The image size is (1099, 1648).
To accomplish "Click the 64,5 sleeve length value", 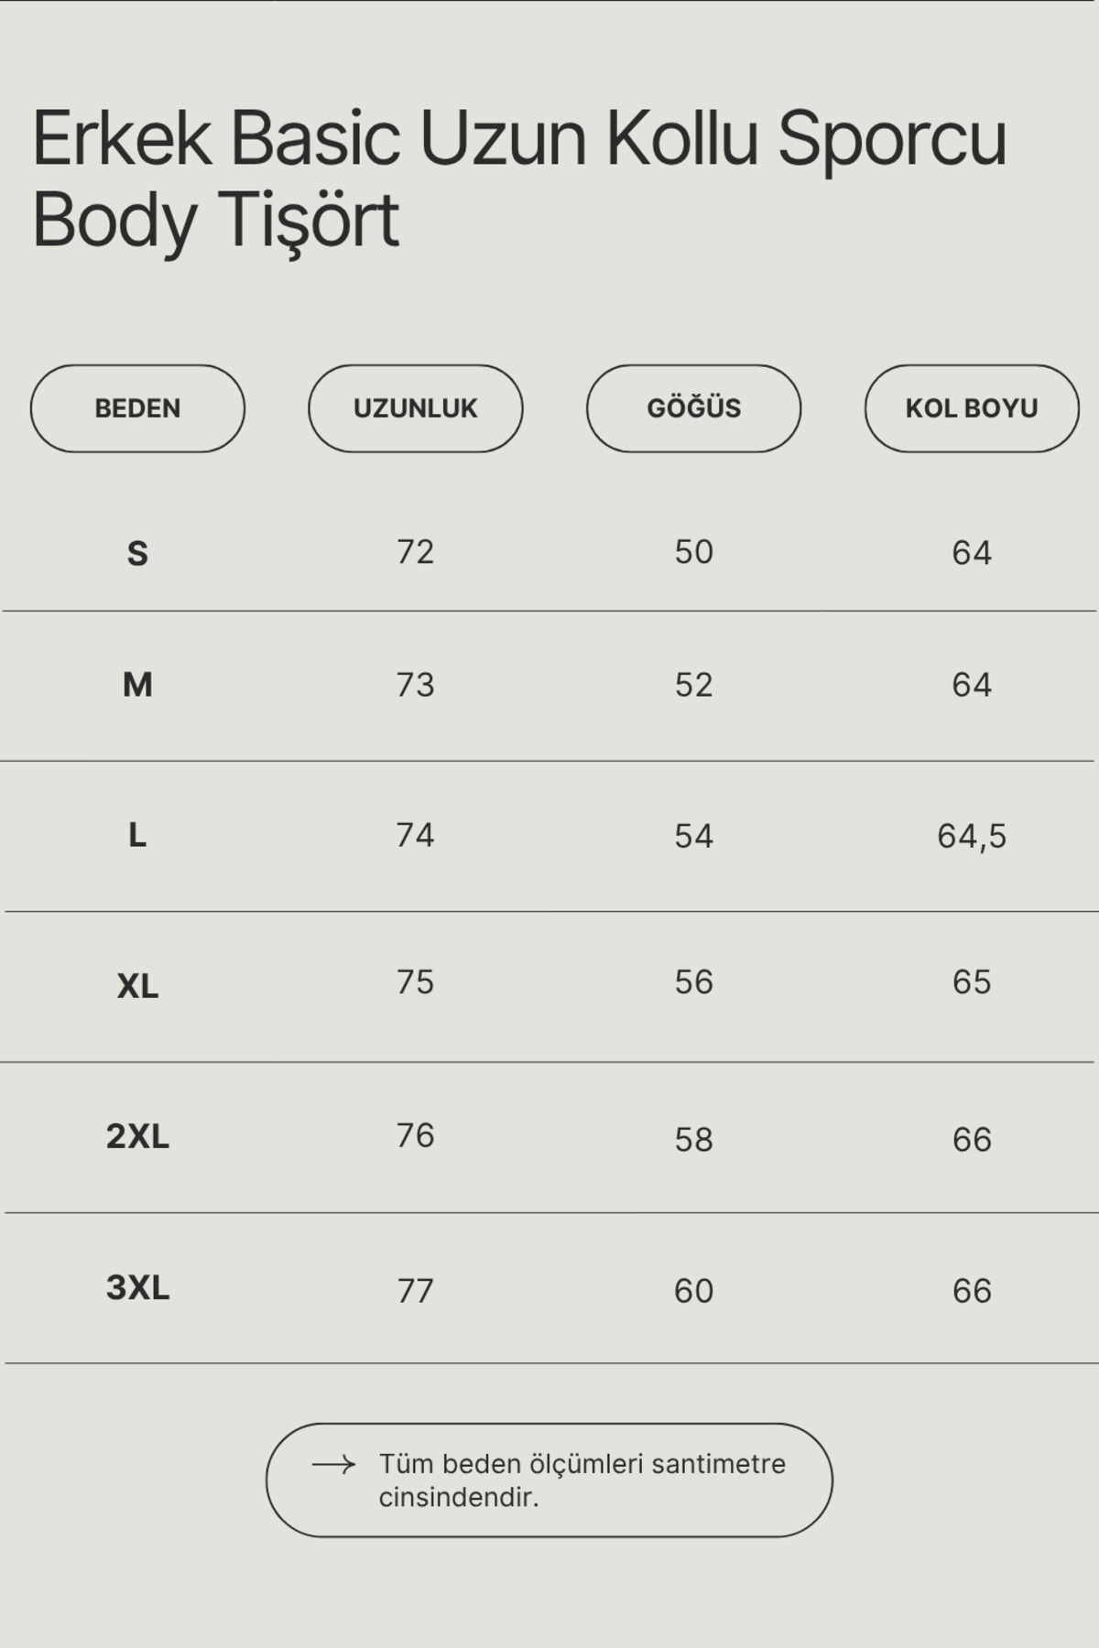I will click(972, 836).
